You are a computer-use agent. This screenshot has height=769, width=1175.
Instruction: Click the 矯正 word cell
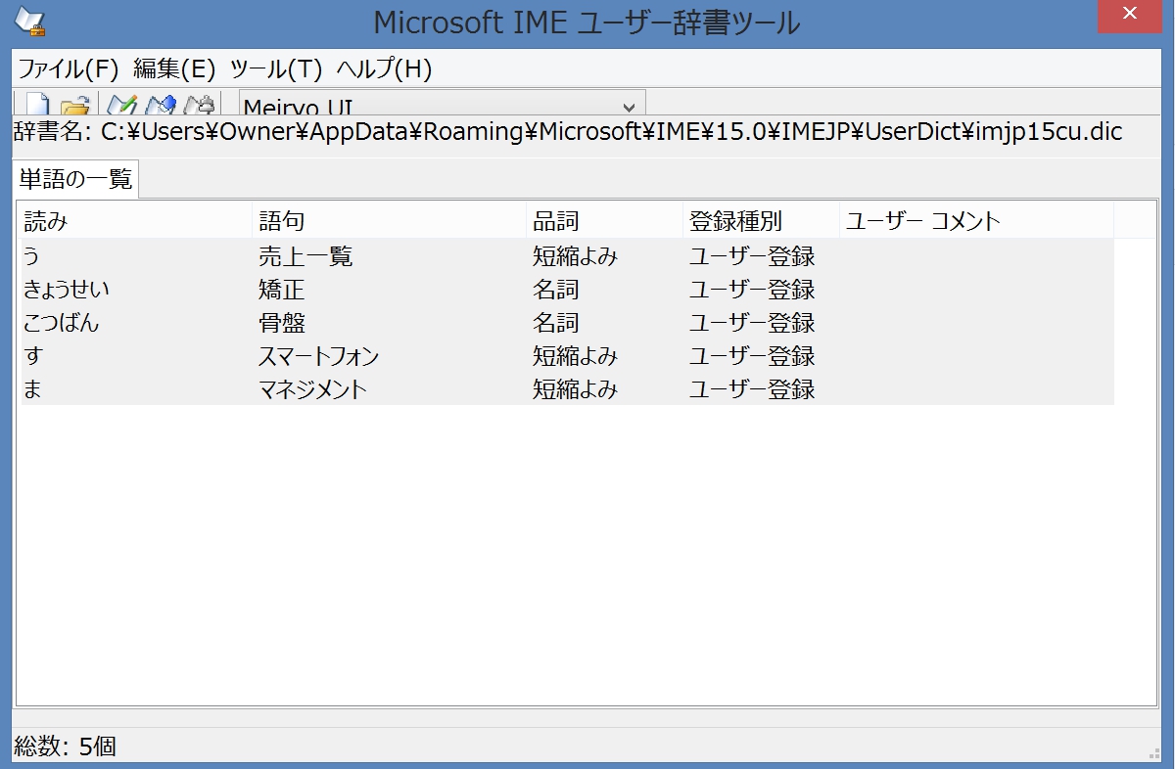click(x=282, y=290)
